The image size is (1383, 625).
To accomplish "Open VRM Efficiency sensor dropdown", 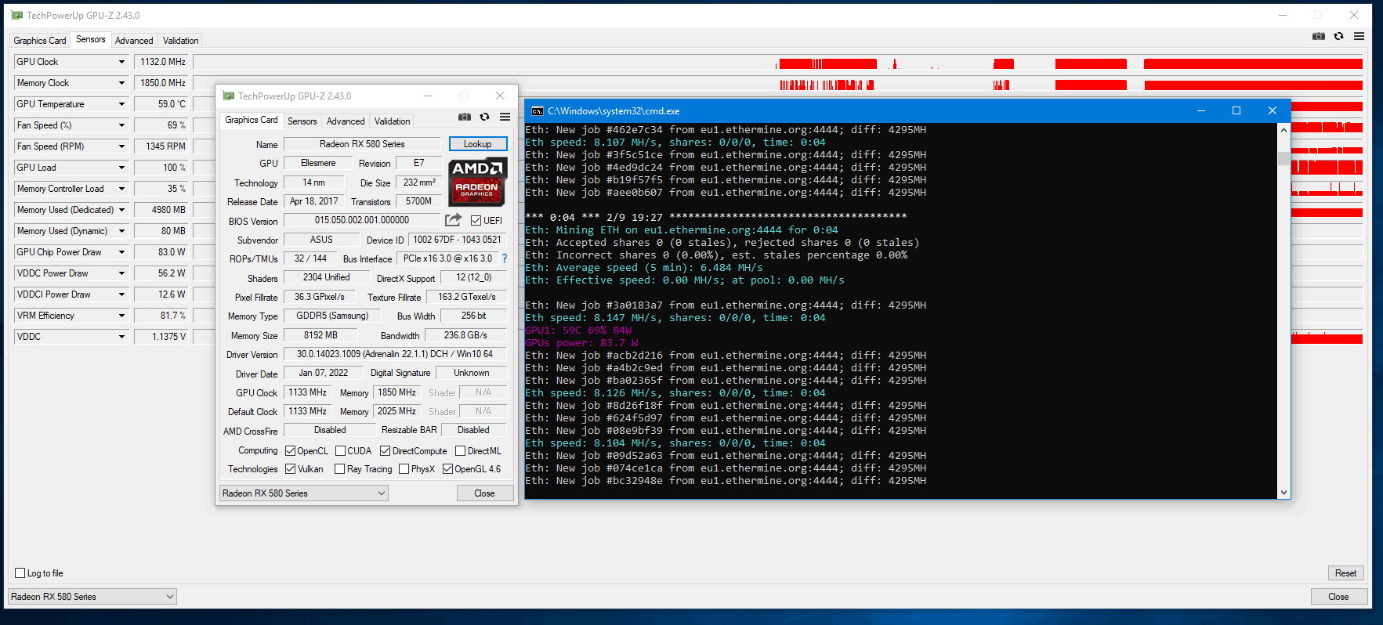I will tap(121, 316).
